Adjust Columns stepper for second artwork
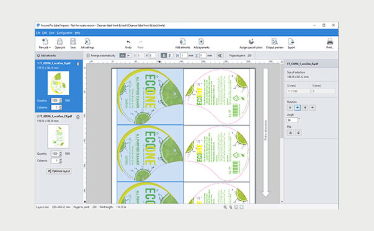The height and width of the screenshot is (231, 374). 60,161
